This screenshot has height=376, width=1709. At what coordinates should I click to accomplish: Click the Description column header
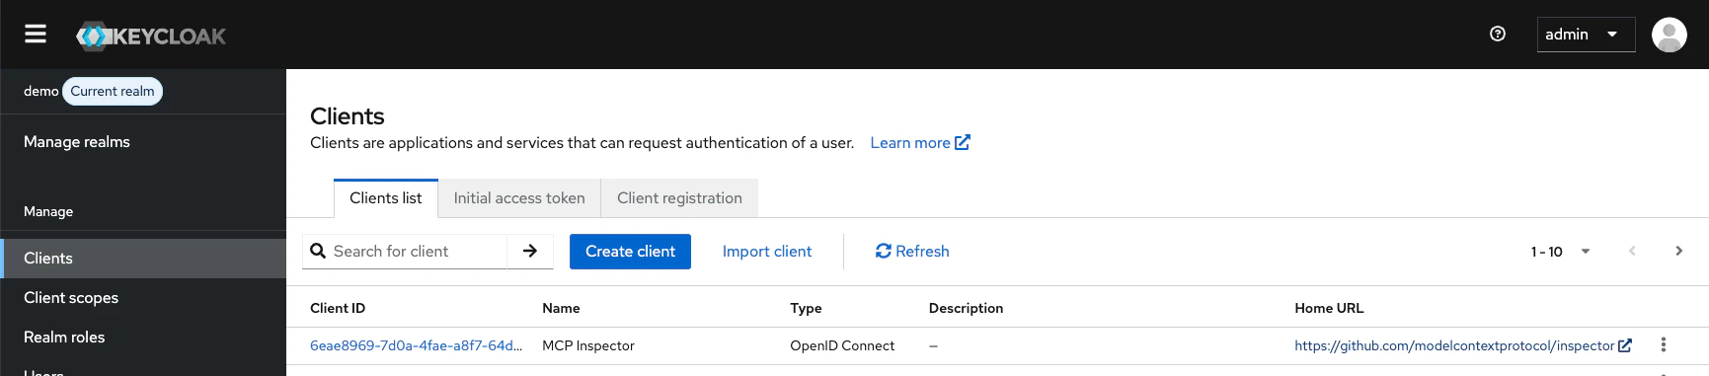(x=966, y=308)
